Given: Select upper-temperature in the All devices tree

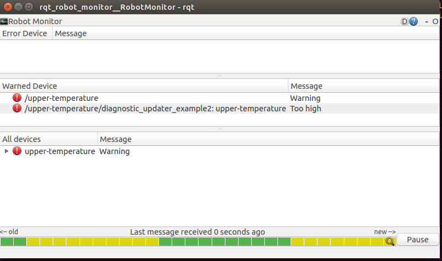Looking at the screenshot, I should (60, 151).
